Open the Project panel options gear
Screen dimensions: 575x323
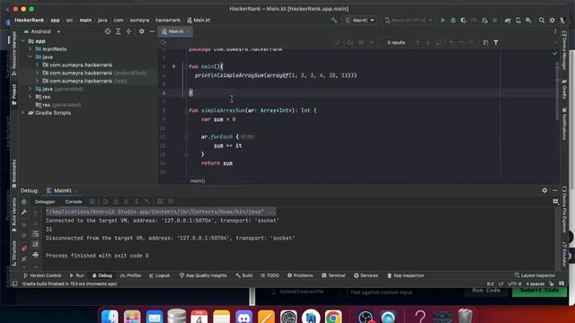pyautogui.click(x=142, y=31)
